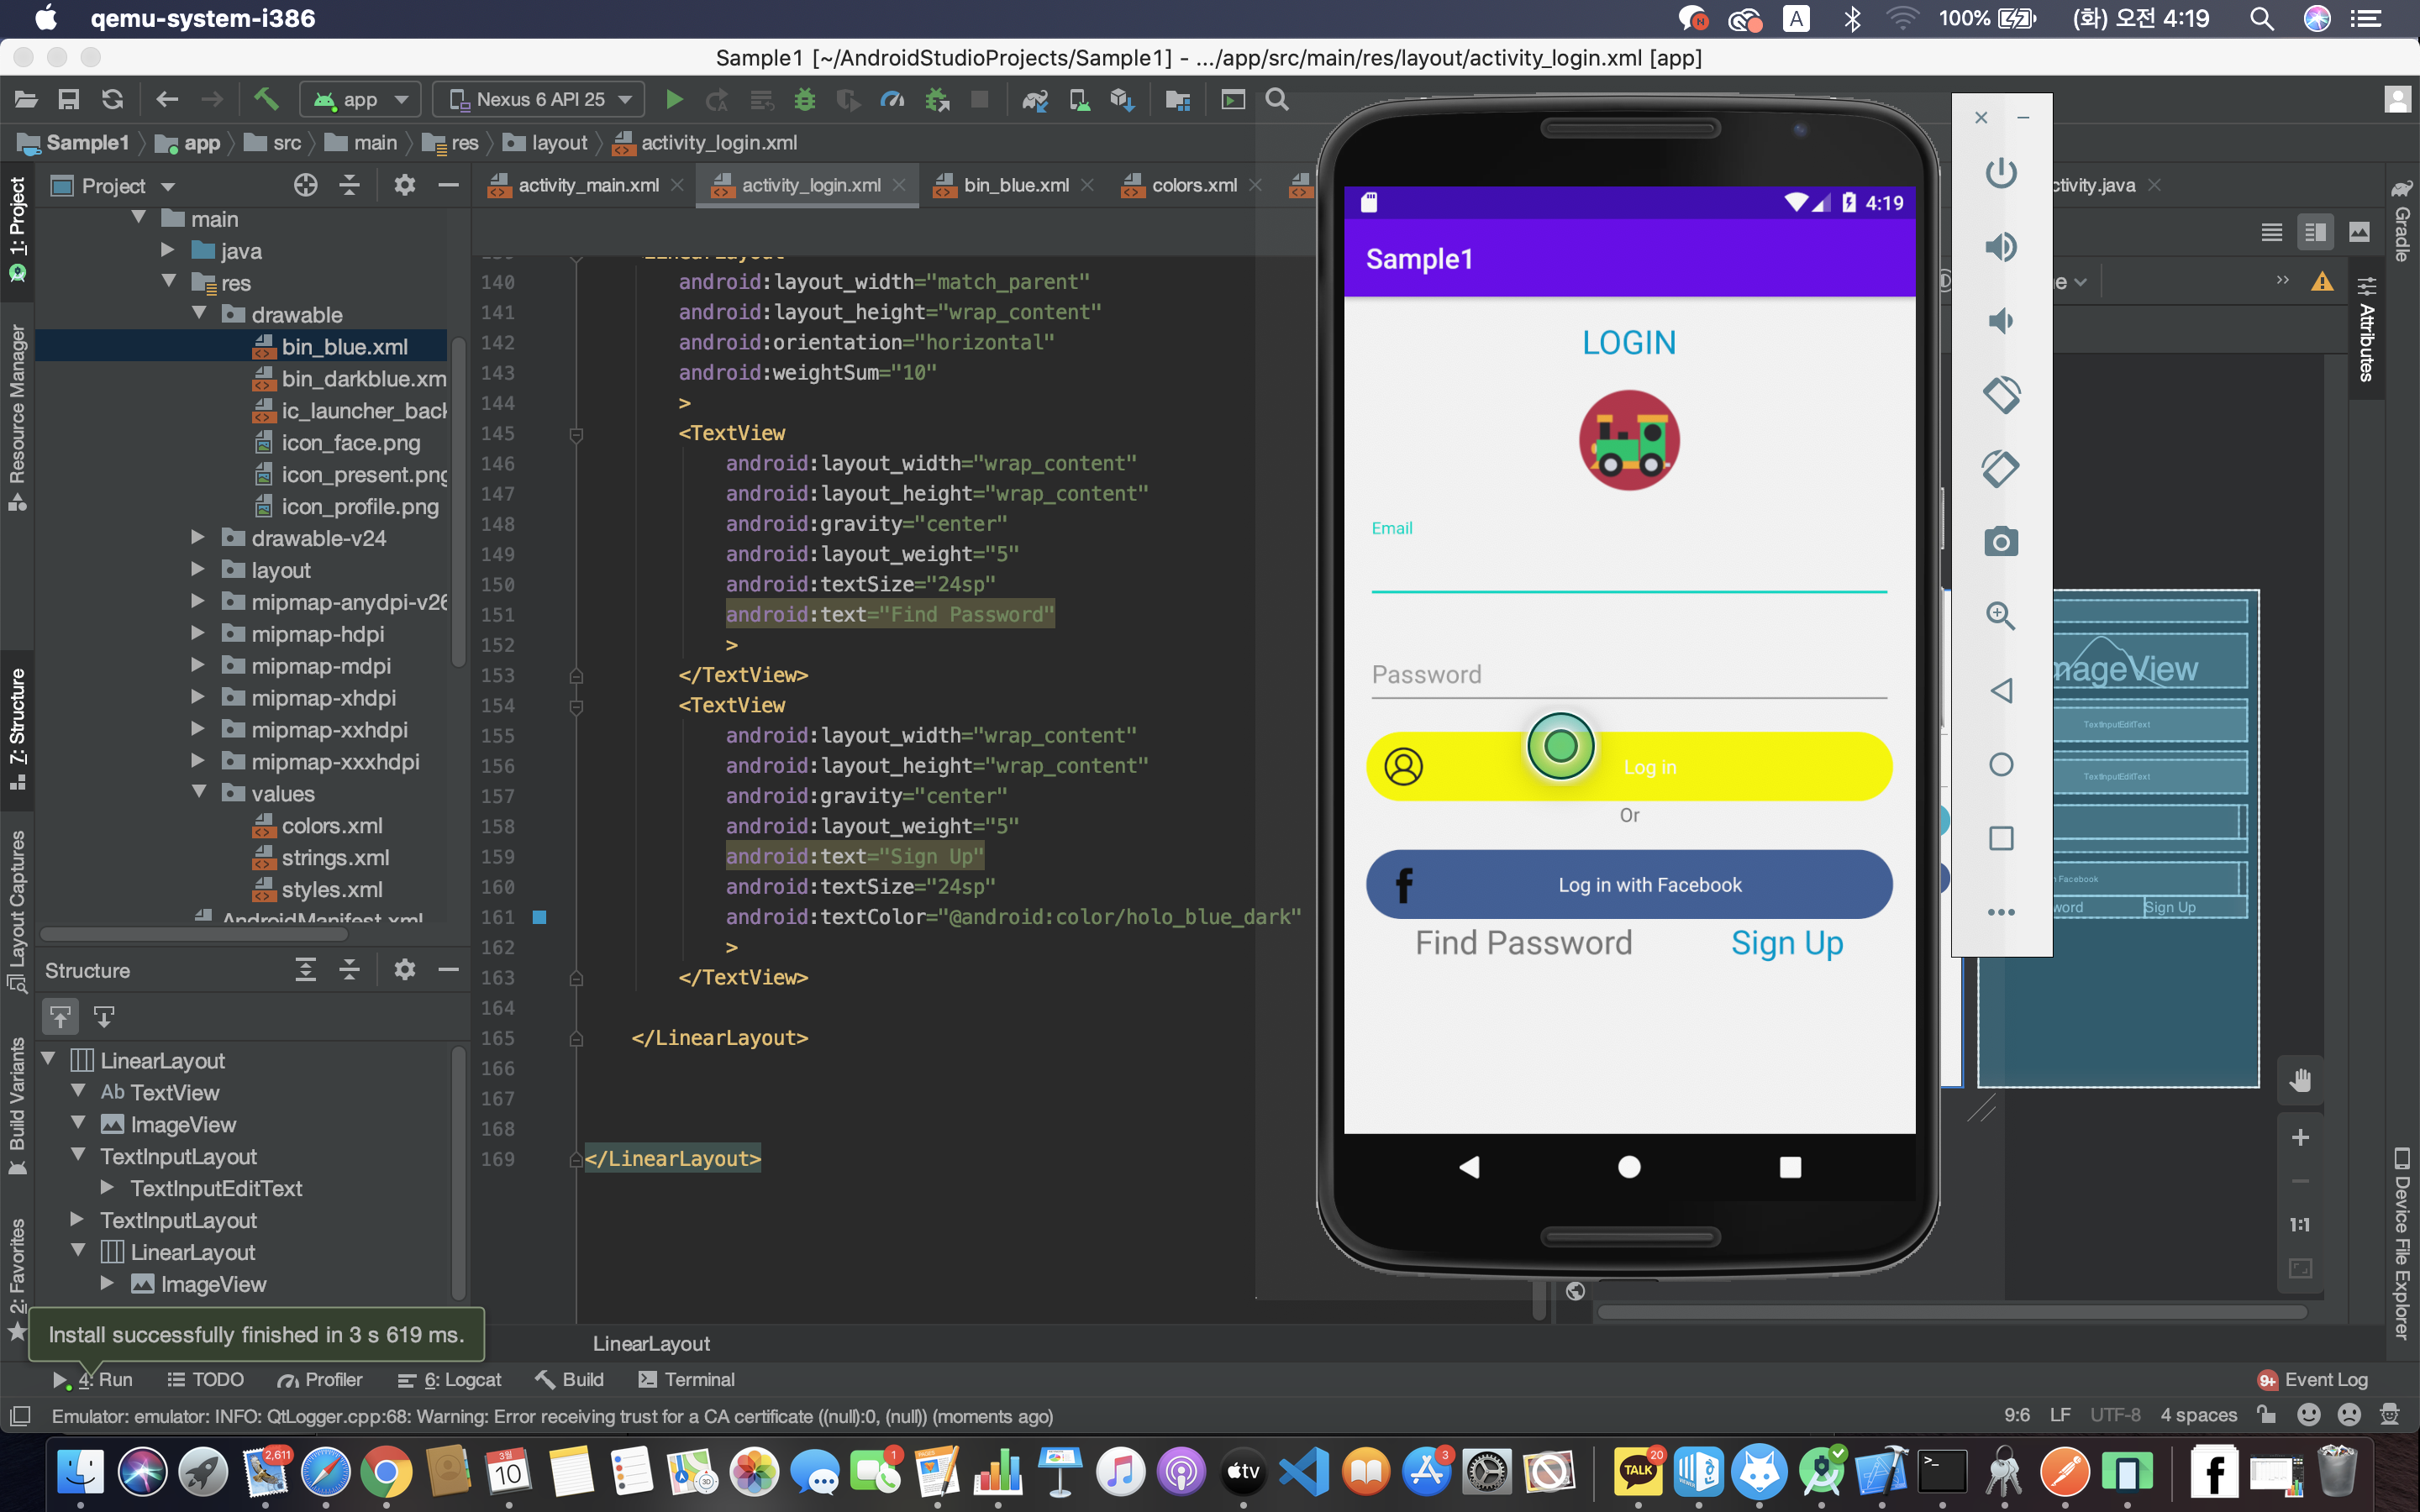Toggle pan mode hand icon in the design view
The image size is (2420, 1512).
tap(2299, 1080)
